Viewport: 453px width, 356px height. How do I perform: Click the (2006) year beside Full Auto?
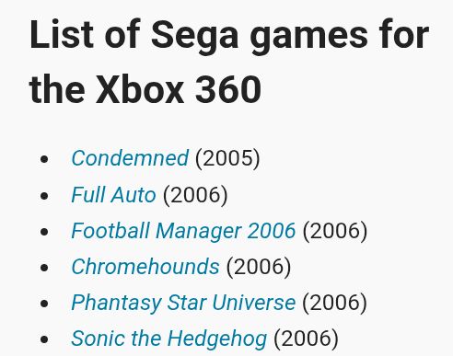(195, 195)
